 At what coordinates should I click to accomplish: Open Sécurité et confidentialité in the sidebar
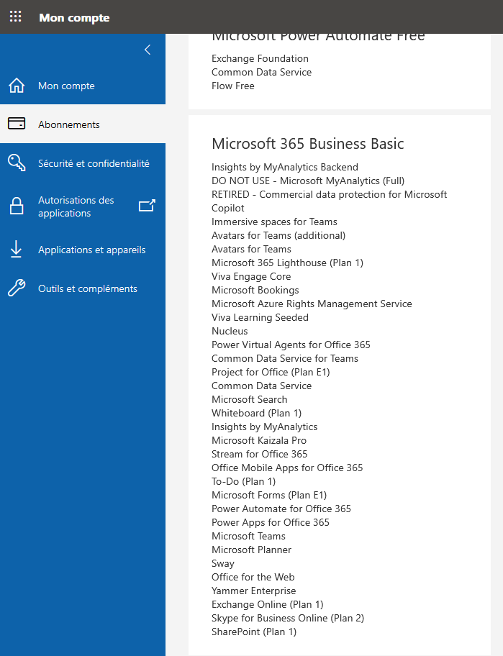pos(83,163)
